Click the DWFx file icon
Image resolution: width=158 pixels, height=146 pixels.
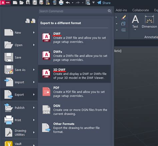tap(46, 56)
